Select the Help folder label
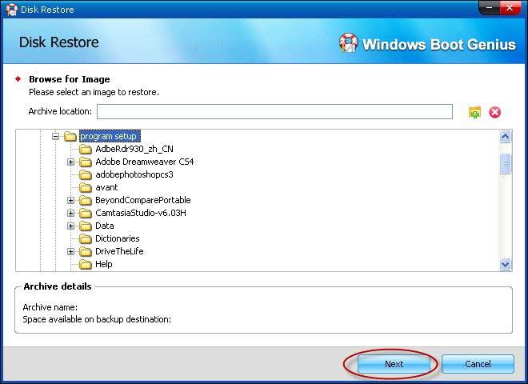This screenshot has height=384, width=528. (x=103, y=264)
